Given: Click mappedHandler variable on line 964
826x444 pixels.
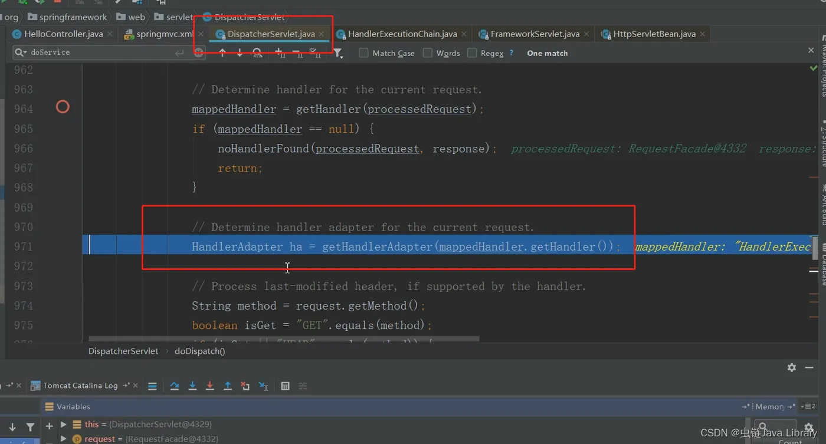Looking at the screenshot, I should click(234, 109).
